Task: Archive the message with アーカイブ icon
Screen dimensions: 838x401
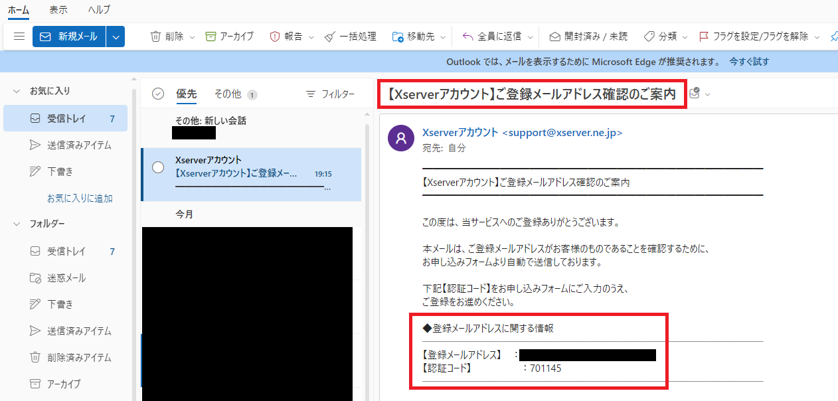Action: tap(211, 37)
